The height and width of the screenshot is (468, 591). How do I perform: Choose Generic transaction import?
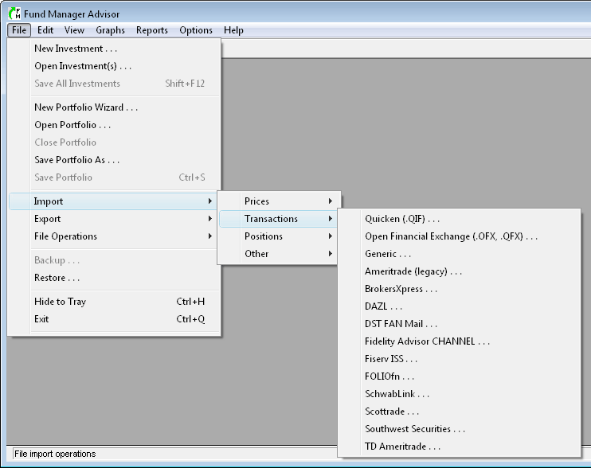pos(459,254)
